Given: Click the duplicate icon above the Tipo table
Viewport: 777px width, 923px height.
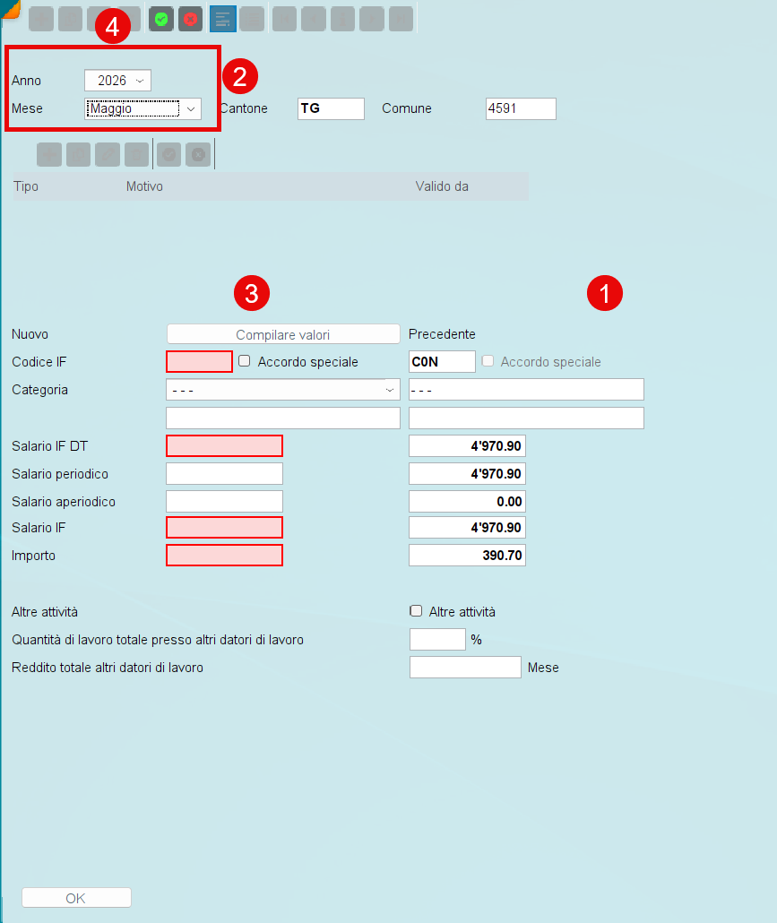Looking at the screenshot, I should coord(78,154).
